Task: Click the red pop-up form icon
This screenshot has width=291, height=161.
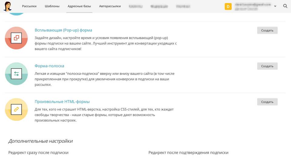Action: coord(16,38)
